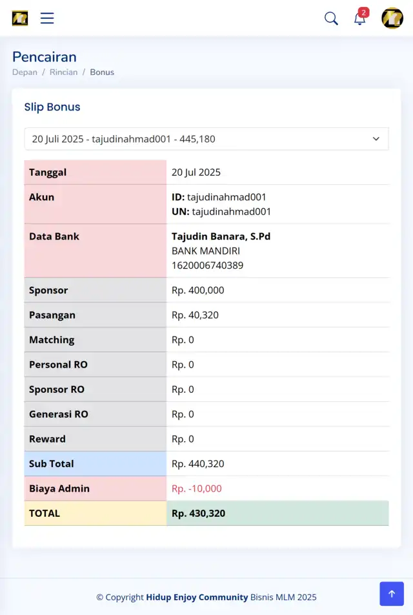The height and width of the screenshot is (615, 413).
Task: Expand the slip bonus date dropdown
Action: click(x=206, y=139)
